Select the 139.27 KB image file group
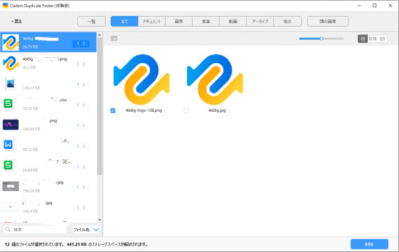 [49, 84]
